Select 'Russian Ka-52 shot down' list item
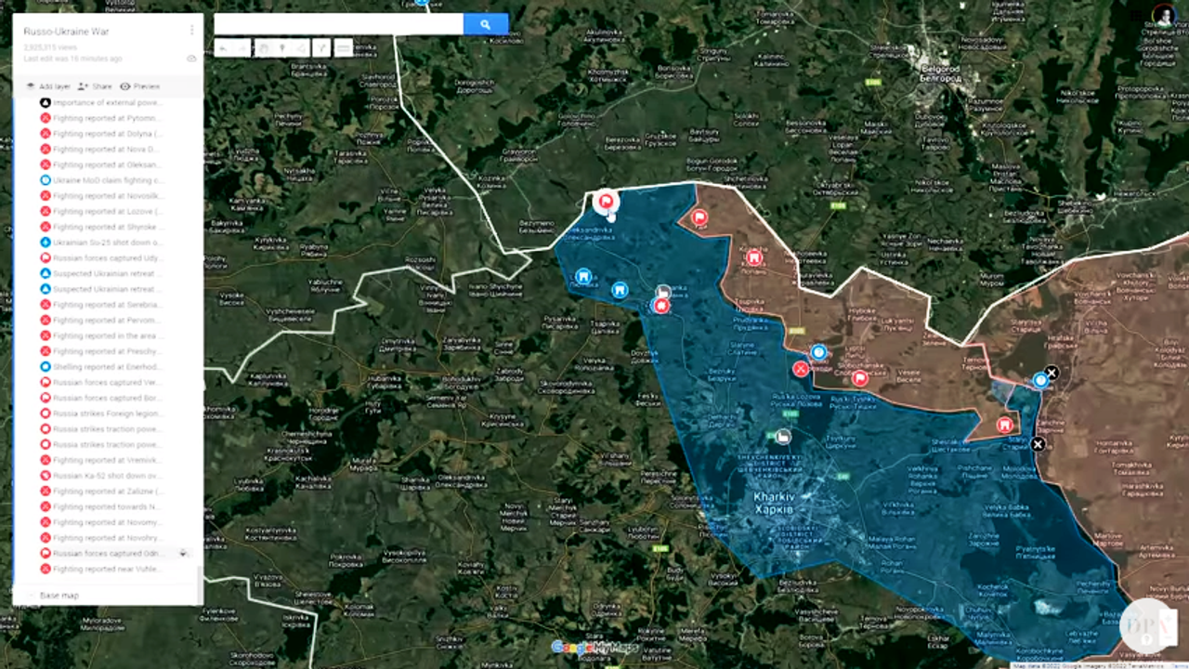The image size is (1189, 669). (x=107, y=476)
